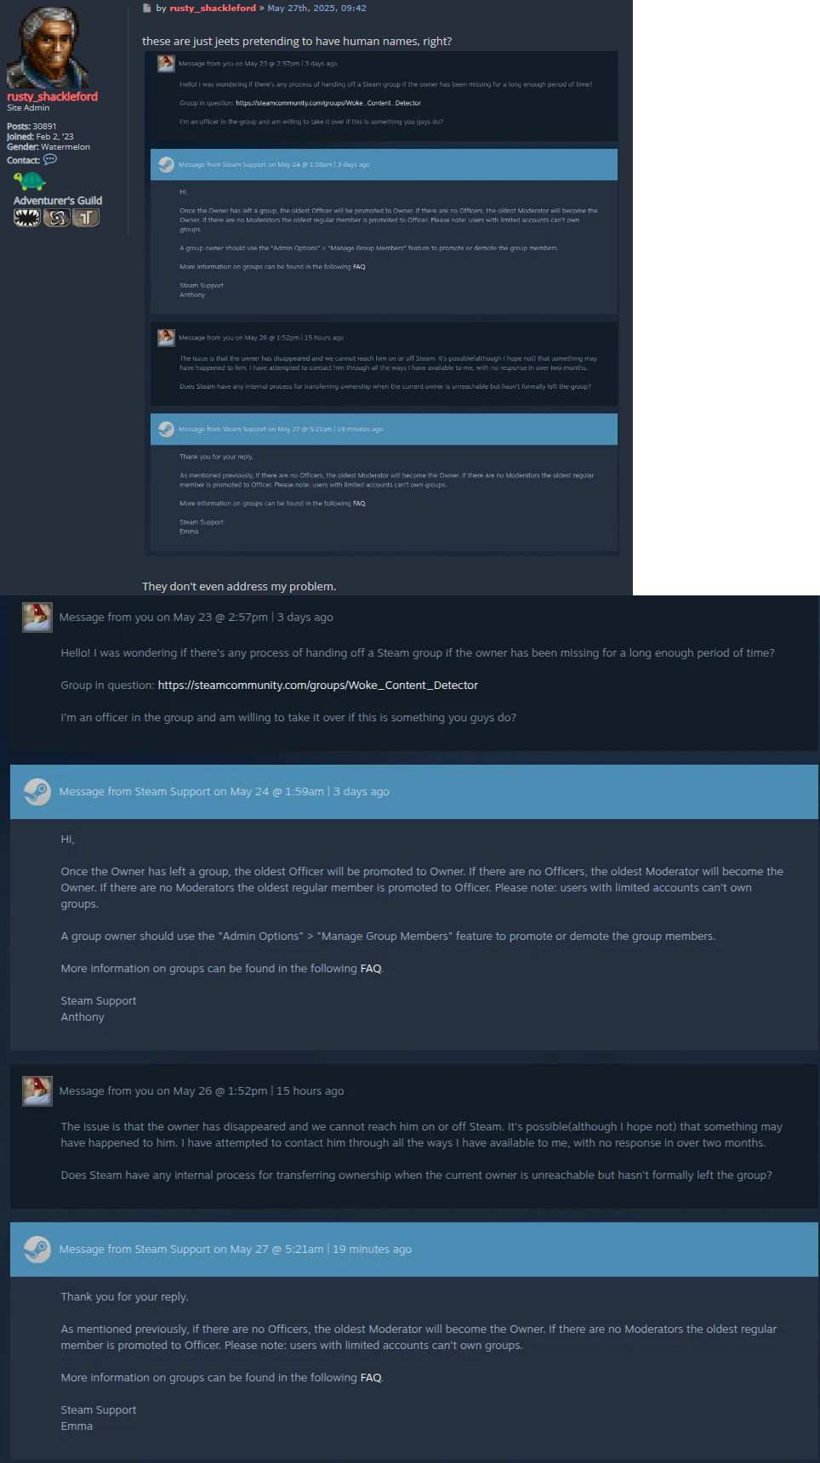The width and height of the screenshot is (820, 1463).
Task: Select the swirling atom guild badge
Action: pyautogui.click(x=57, y=218)
